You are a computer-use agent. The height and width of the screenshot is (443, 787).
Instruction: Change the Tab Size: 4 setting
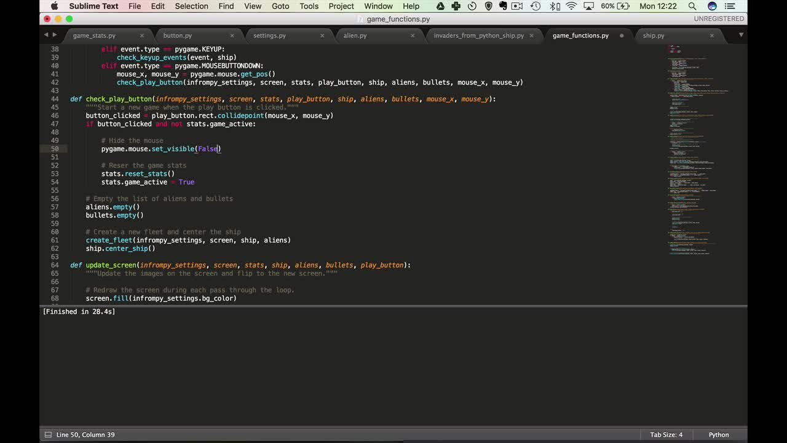(666, 435)
